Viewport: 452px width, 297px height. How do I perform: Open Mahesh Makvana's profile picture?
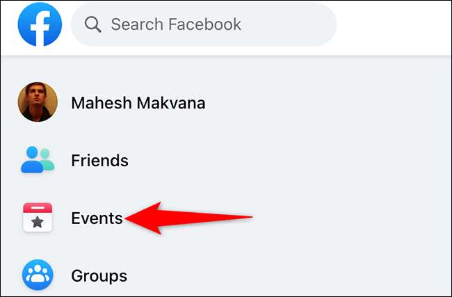click(x=35, y=103)
